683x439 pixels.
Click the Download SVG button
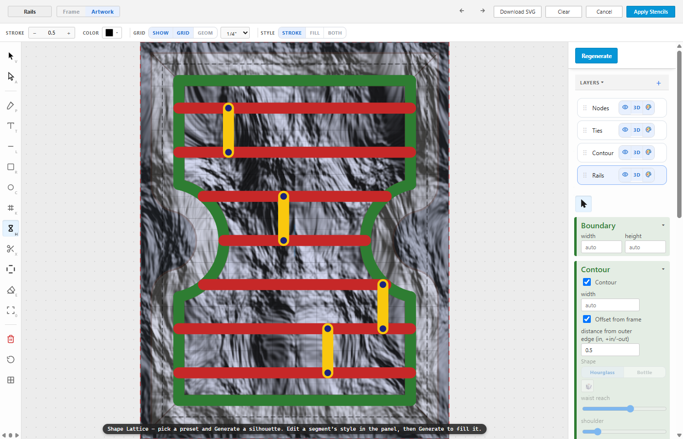[x=518, y=12]
